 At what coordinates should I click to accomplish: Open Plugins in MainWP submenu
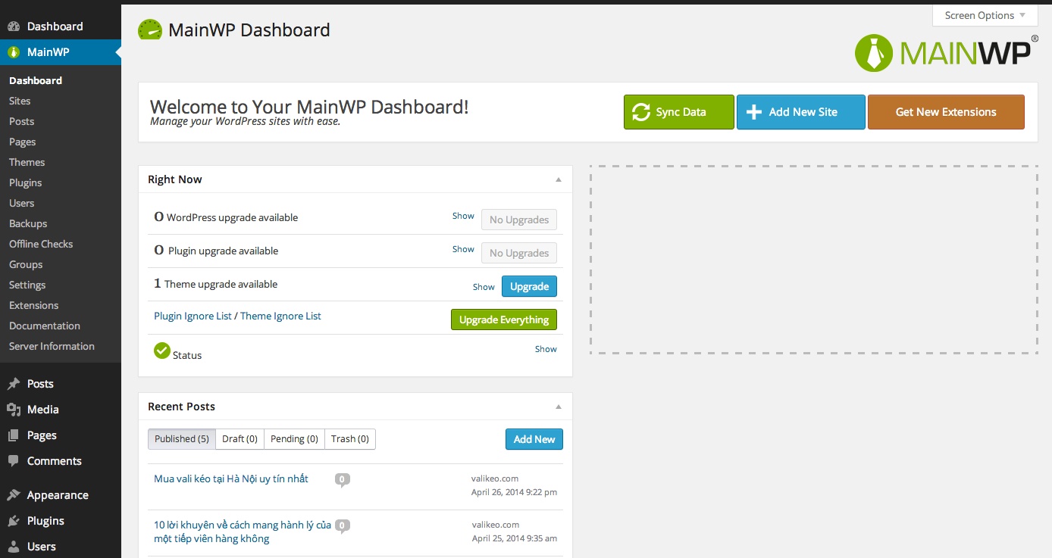tap(25, 182)
